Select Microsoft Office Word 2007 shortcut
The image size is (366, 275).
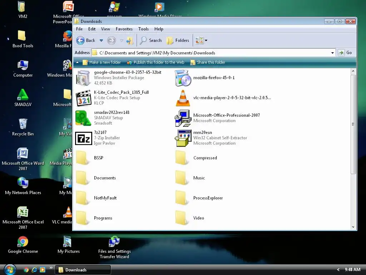pos(23,159)
